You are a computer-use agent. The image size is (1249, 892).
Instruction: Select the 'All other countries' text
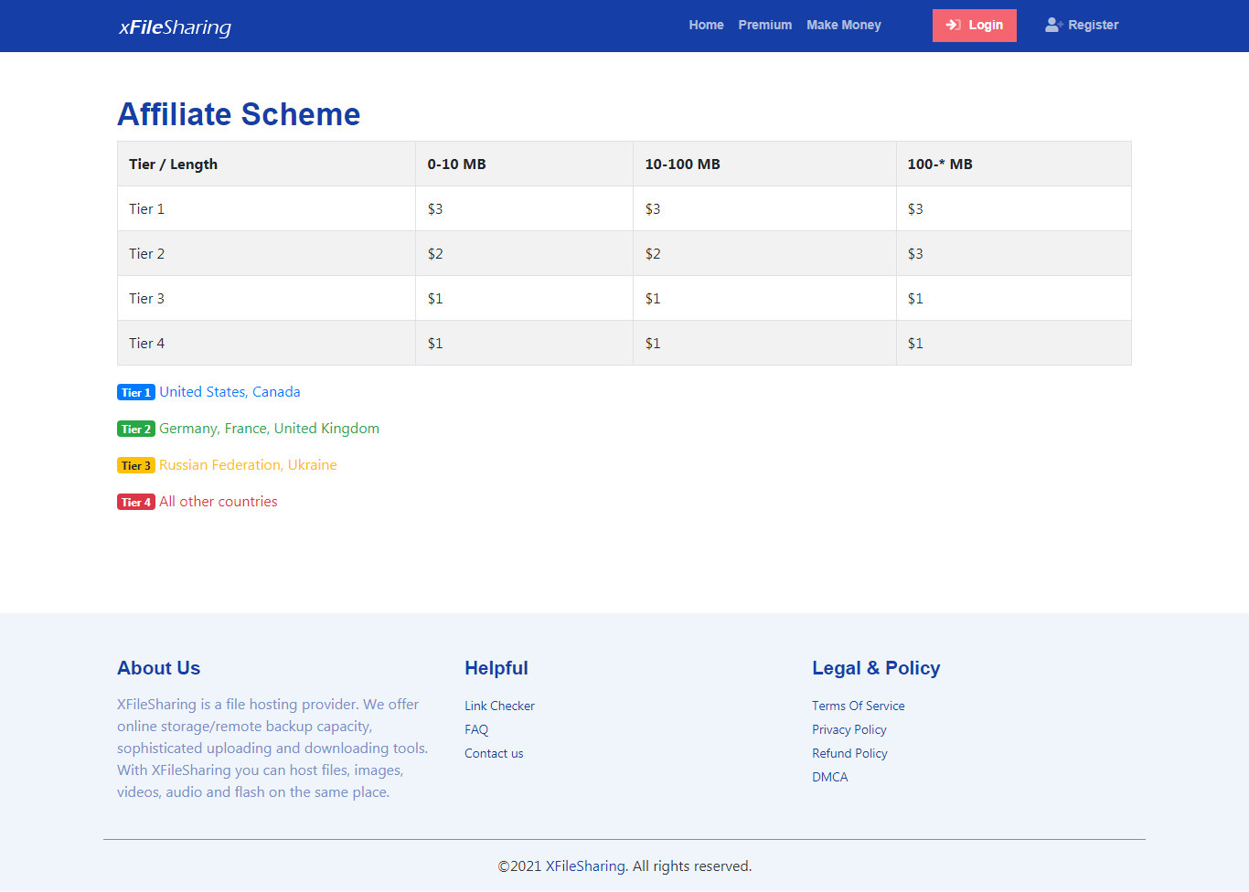point(218,501)
